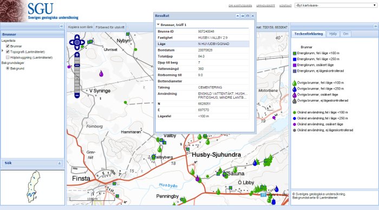
Task: Click the 'Energibrunn, fel i läge <250 m' blue legend symbol
Action: (x=295, y=59)
